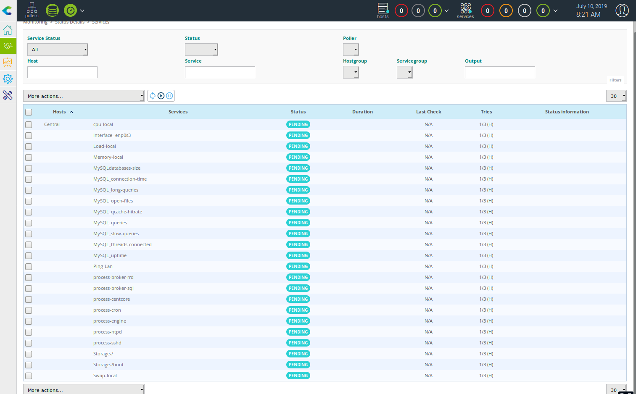Open the Home sidebar icon
The height and width of the screenshot is (394, 636).
(x=8, y=30)
